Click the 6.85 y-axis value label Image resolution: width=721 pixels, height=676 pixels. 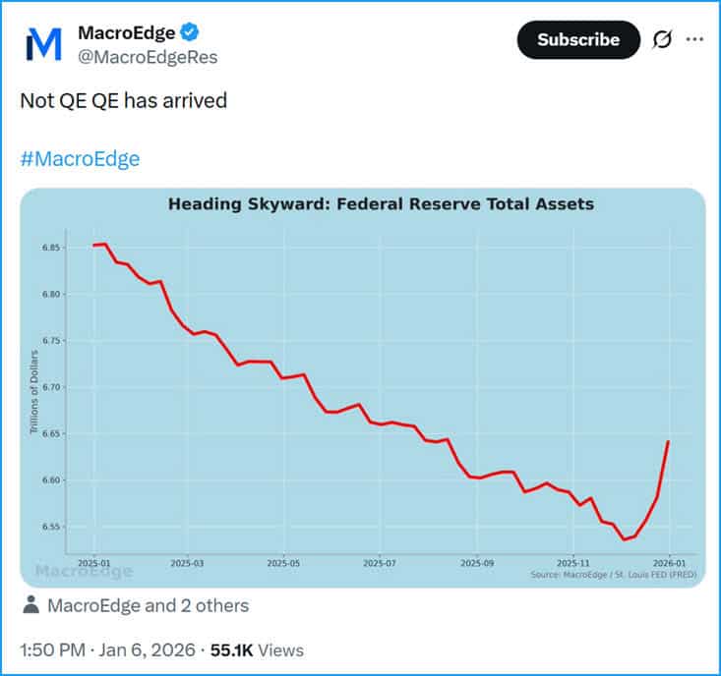(x=53, y=247)
